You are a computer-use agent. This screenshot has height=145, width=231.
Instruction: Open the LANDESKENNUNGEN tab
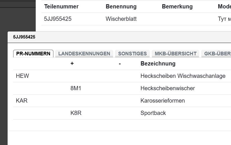[x=84, y=54]
